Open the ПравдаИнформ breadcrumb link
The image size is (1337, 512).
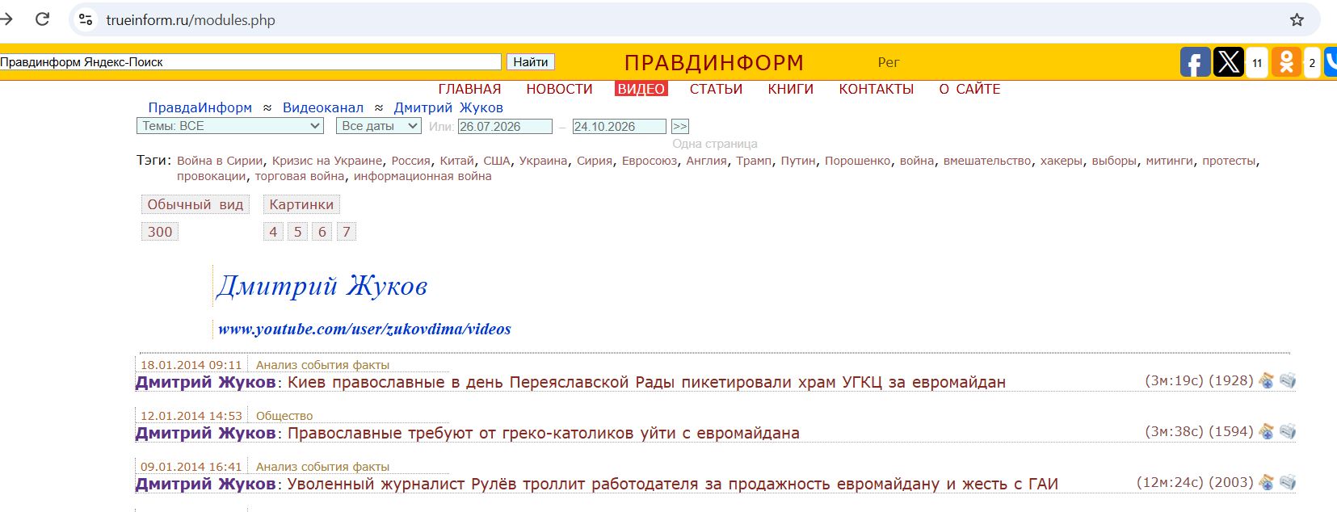pos(200,107)
